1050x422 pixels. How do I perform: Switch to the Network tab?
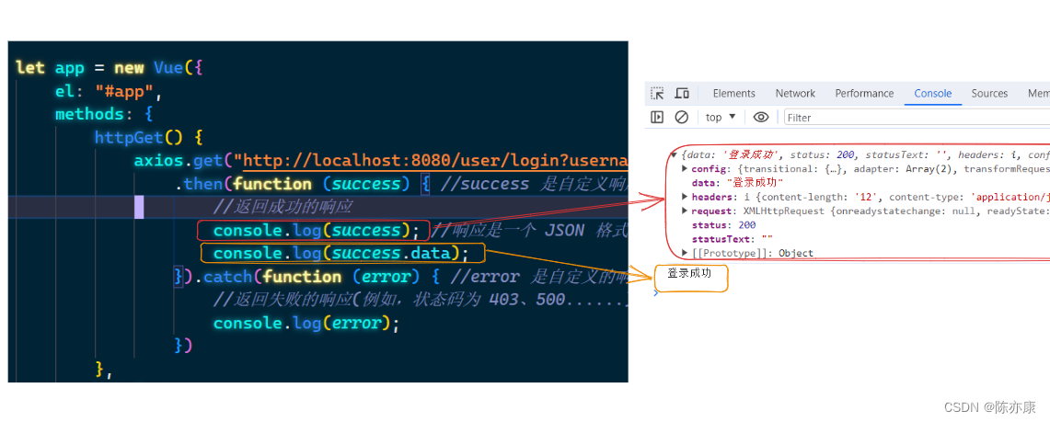[795, 94]
